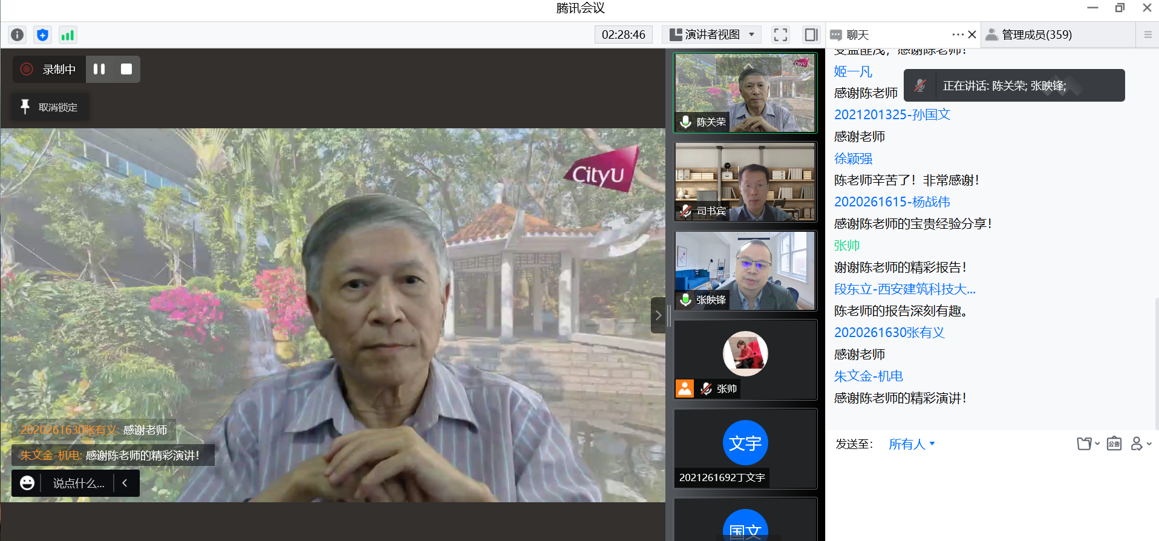Image resolution: width=1159 pixels, height=541 pixels.
Task: Collapse the floating chat bar arrow
Action: pos(125,483)
